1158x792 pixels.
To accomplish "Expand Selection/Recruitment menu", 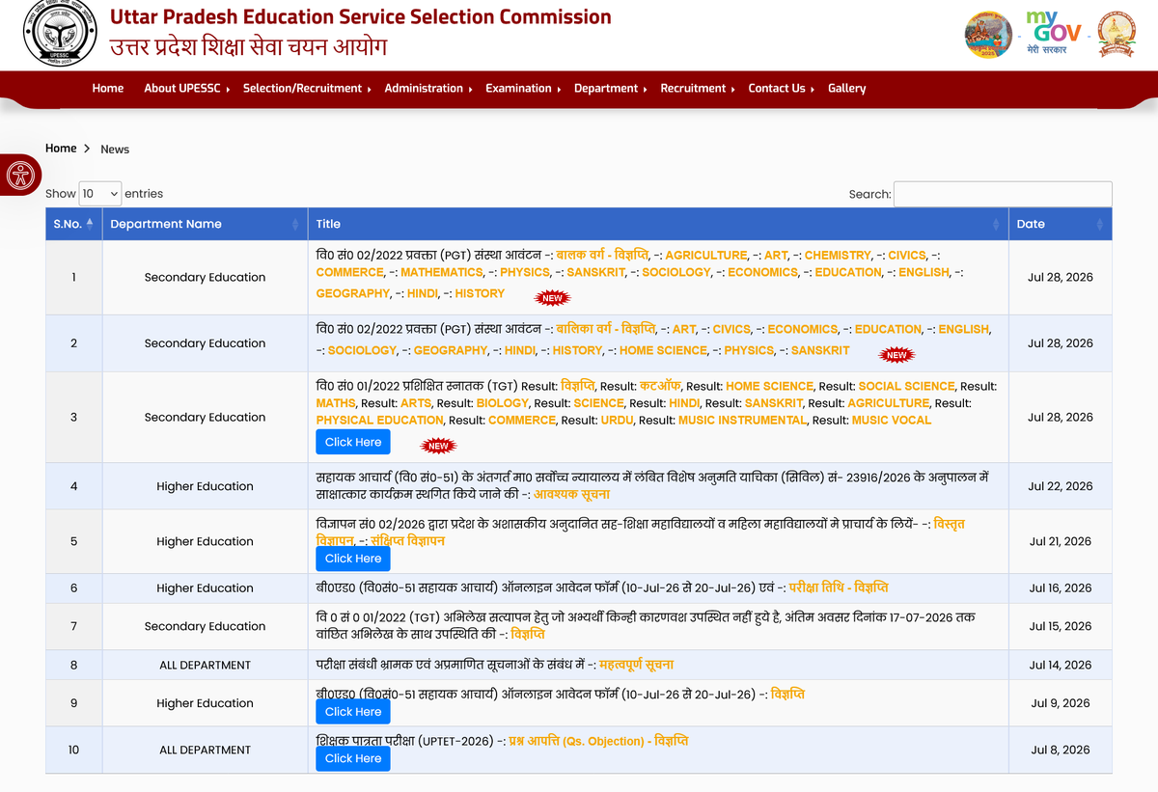I will point(307,88).
